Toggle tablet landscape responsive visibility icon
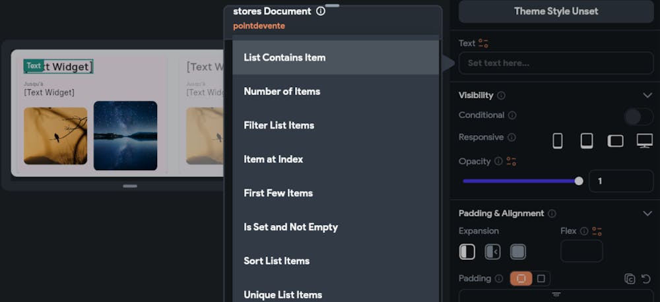660x302 pixels. point(615,140)
